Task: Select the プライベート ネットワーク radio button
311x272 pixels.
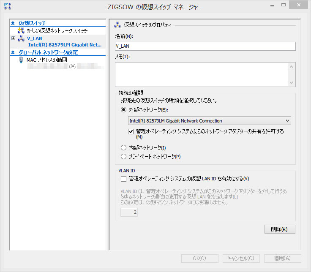Action: (123, 157)
